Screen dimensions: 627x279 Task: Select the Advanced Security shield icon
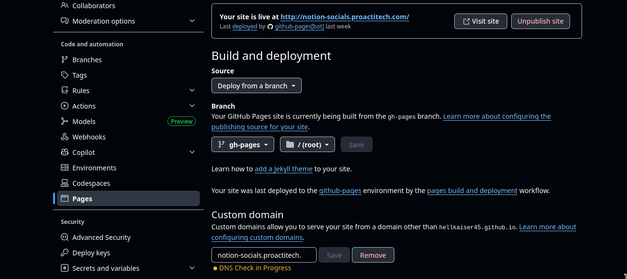click(x=65, y=237)
